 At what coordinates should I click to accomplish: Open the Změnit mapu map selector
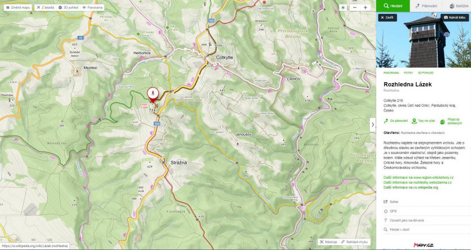pyautogui.click(x=18, y=7)
